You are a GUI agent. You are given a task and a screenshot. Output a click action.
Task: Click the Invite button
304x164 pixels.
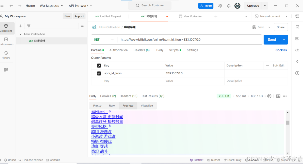click(206, 6)
